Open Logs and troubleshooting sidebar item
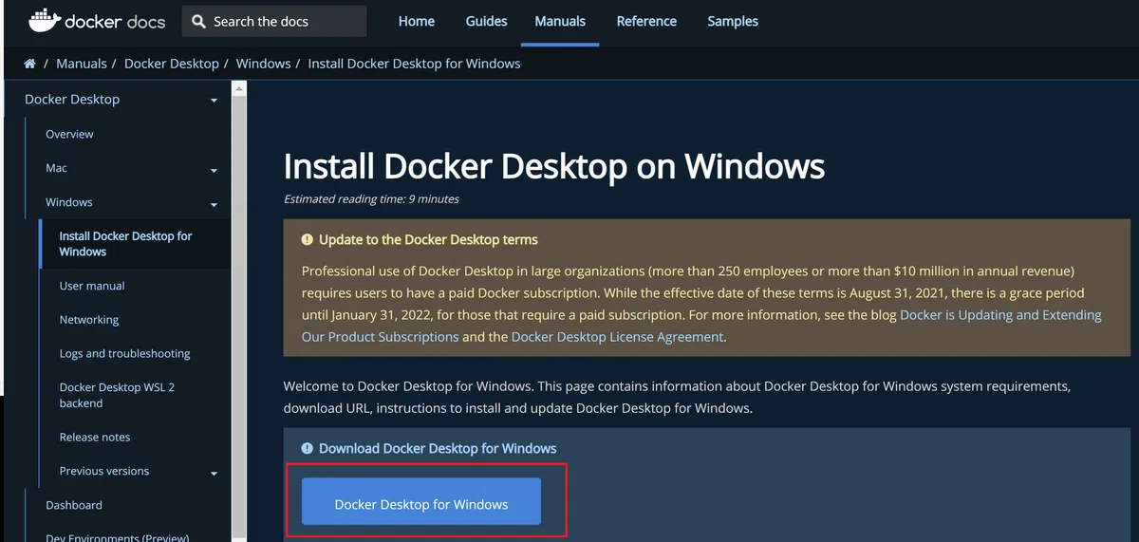This screenshot has height=542, width=1139. (124, 353)
